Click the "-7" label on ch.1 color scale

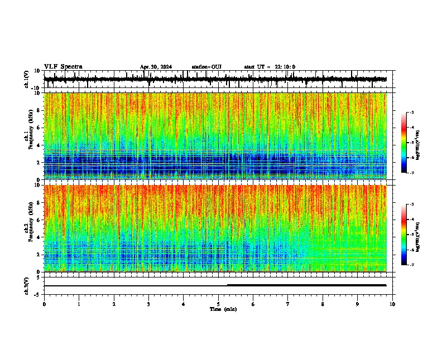coord(412,173)
